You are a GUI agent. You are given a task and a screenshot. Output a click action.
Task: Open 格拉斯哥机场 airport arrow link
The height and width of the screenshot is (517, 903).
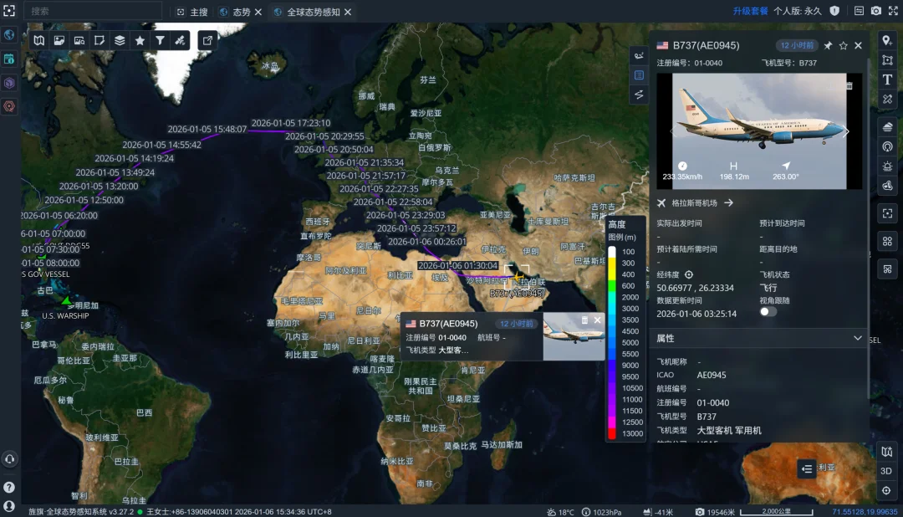728,202
